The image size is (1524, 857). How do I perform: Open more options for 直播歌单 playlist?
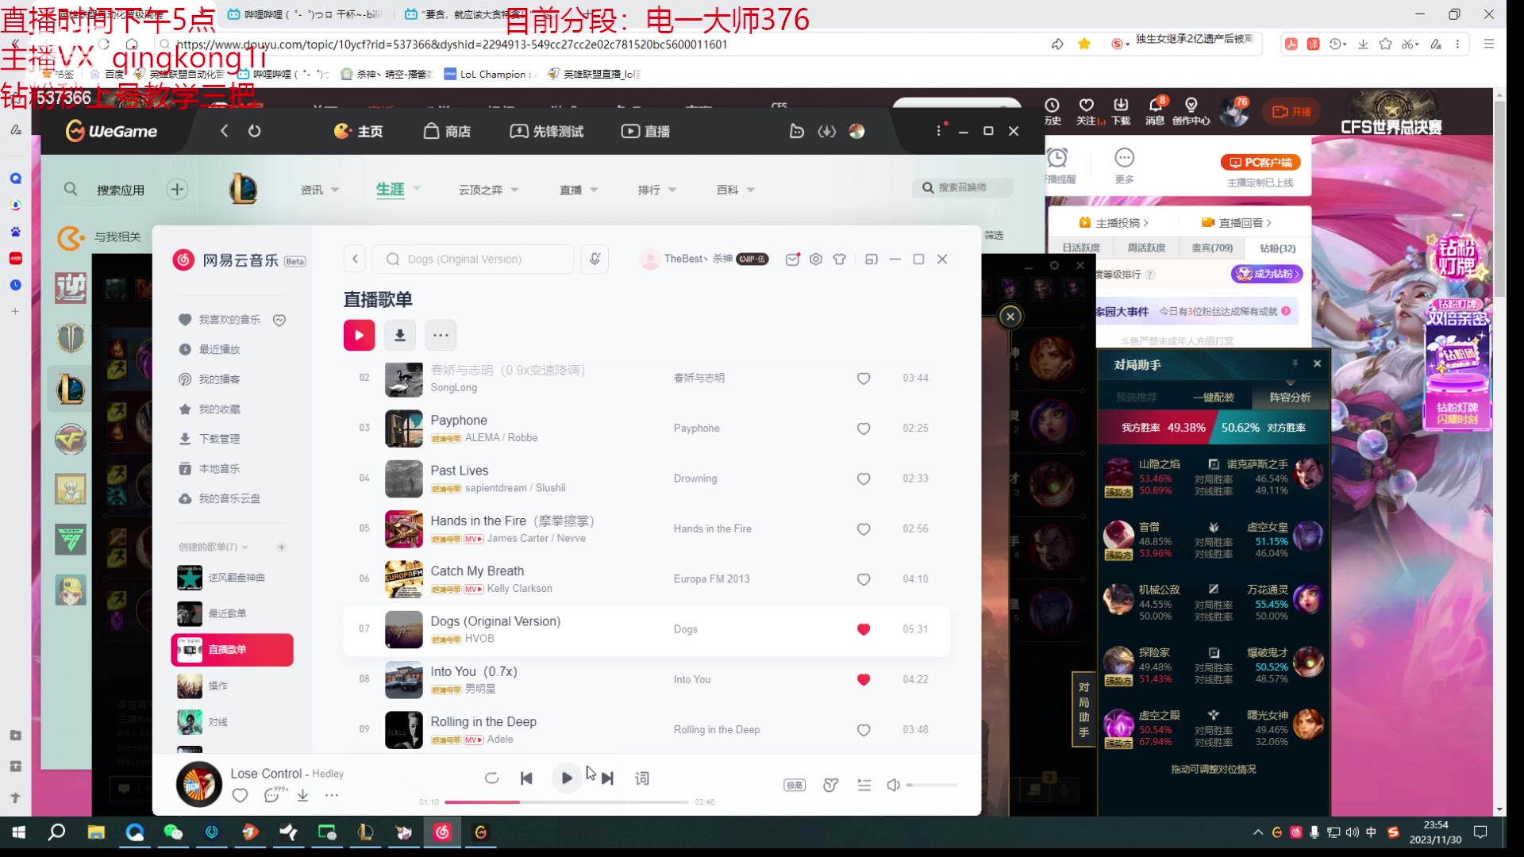point(441,336)
